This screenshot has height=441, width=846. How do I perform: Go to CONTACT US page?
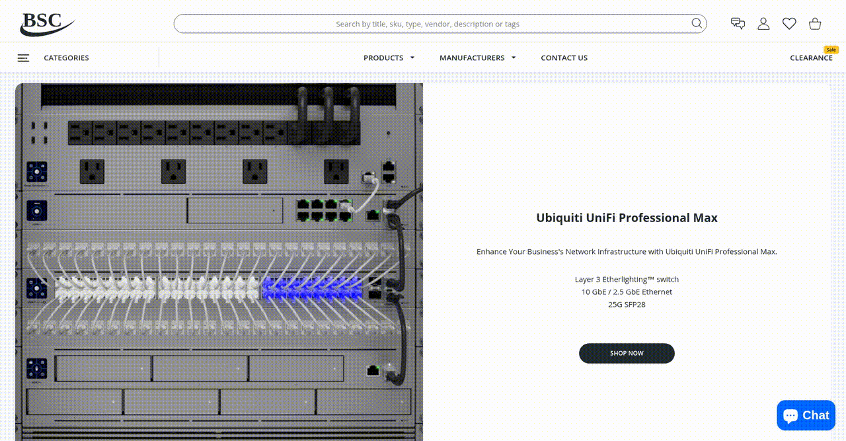(x=564, y=58)
